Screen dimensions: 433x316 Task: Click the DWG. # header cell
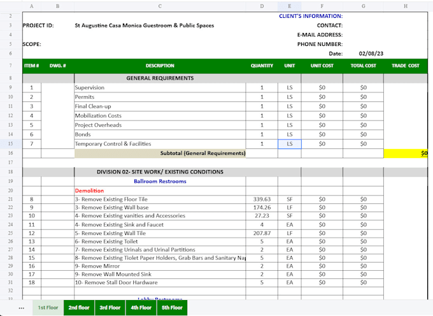(x=58, y=66)
